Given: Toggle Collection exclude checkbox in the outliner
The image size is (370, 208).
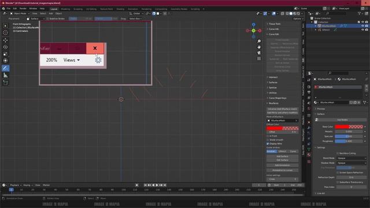Looking at the screenshot, I should [359, 22].
